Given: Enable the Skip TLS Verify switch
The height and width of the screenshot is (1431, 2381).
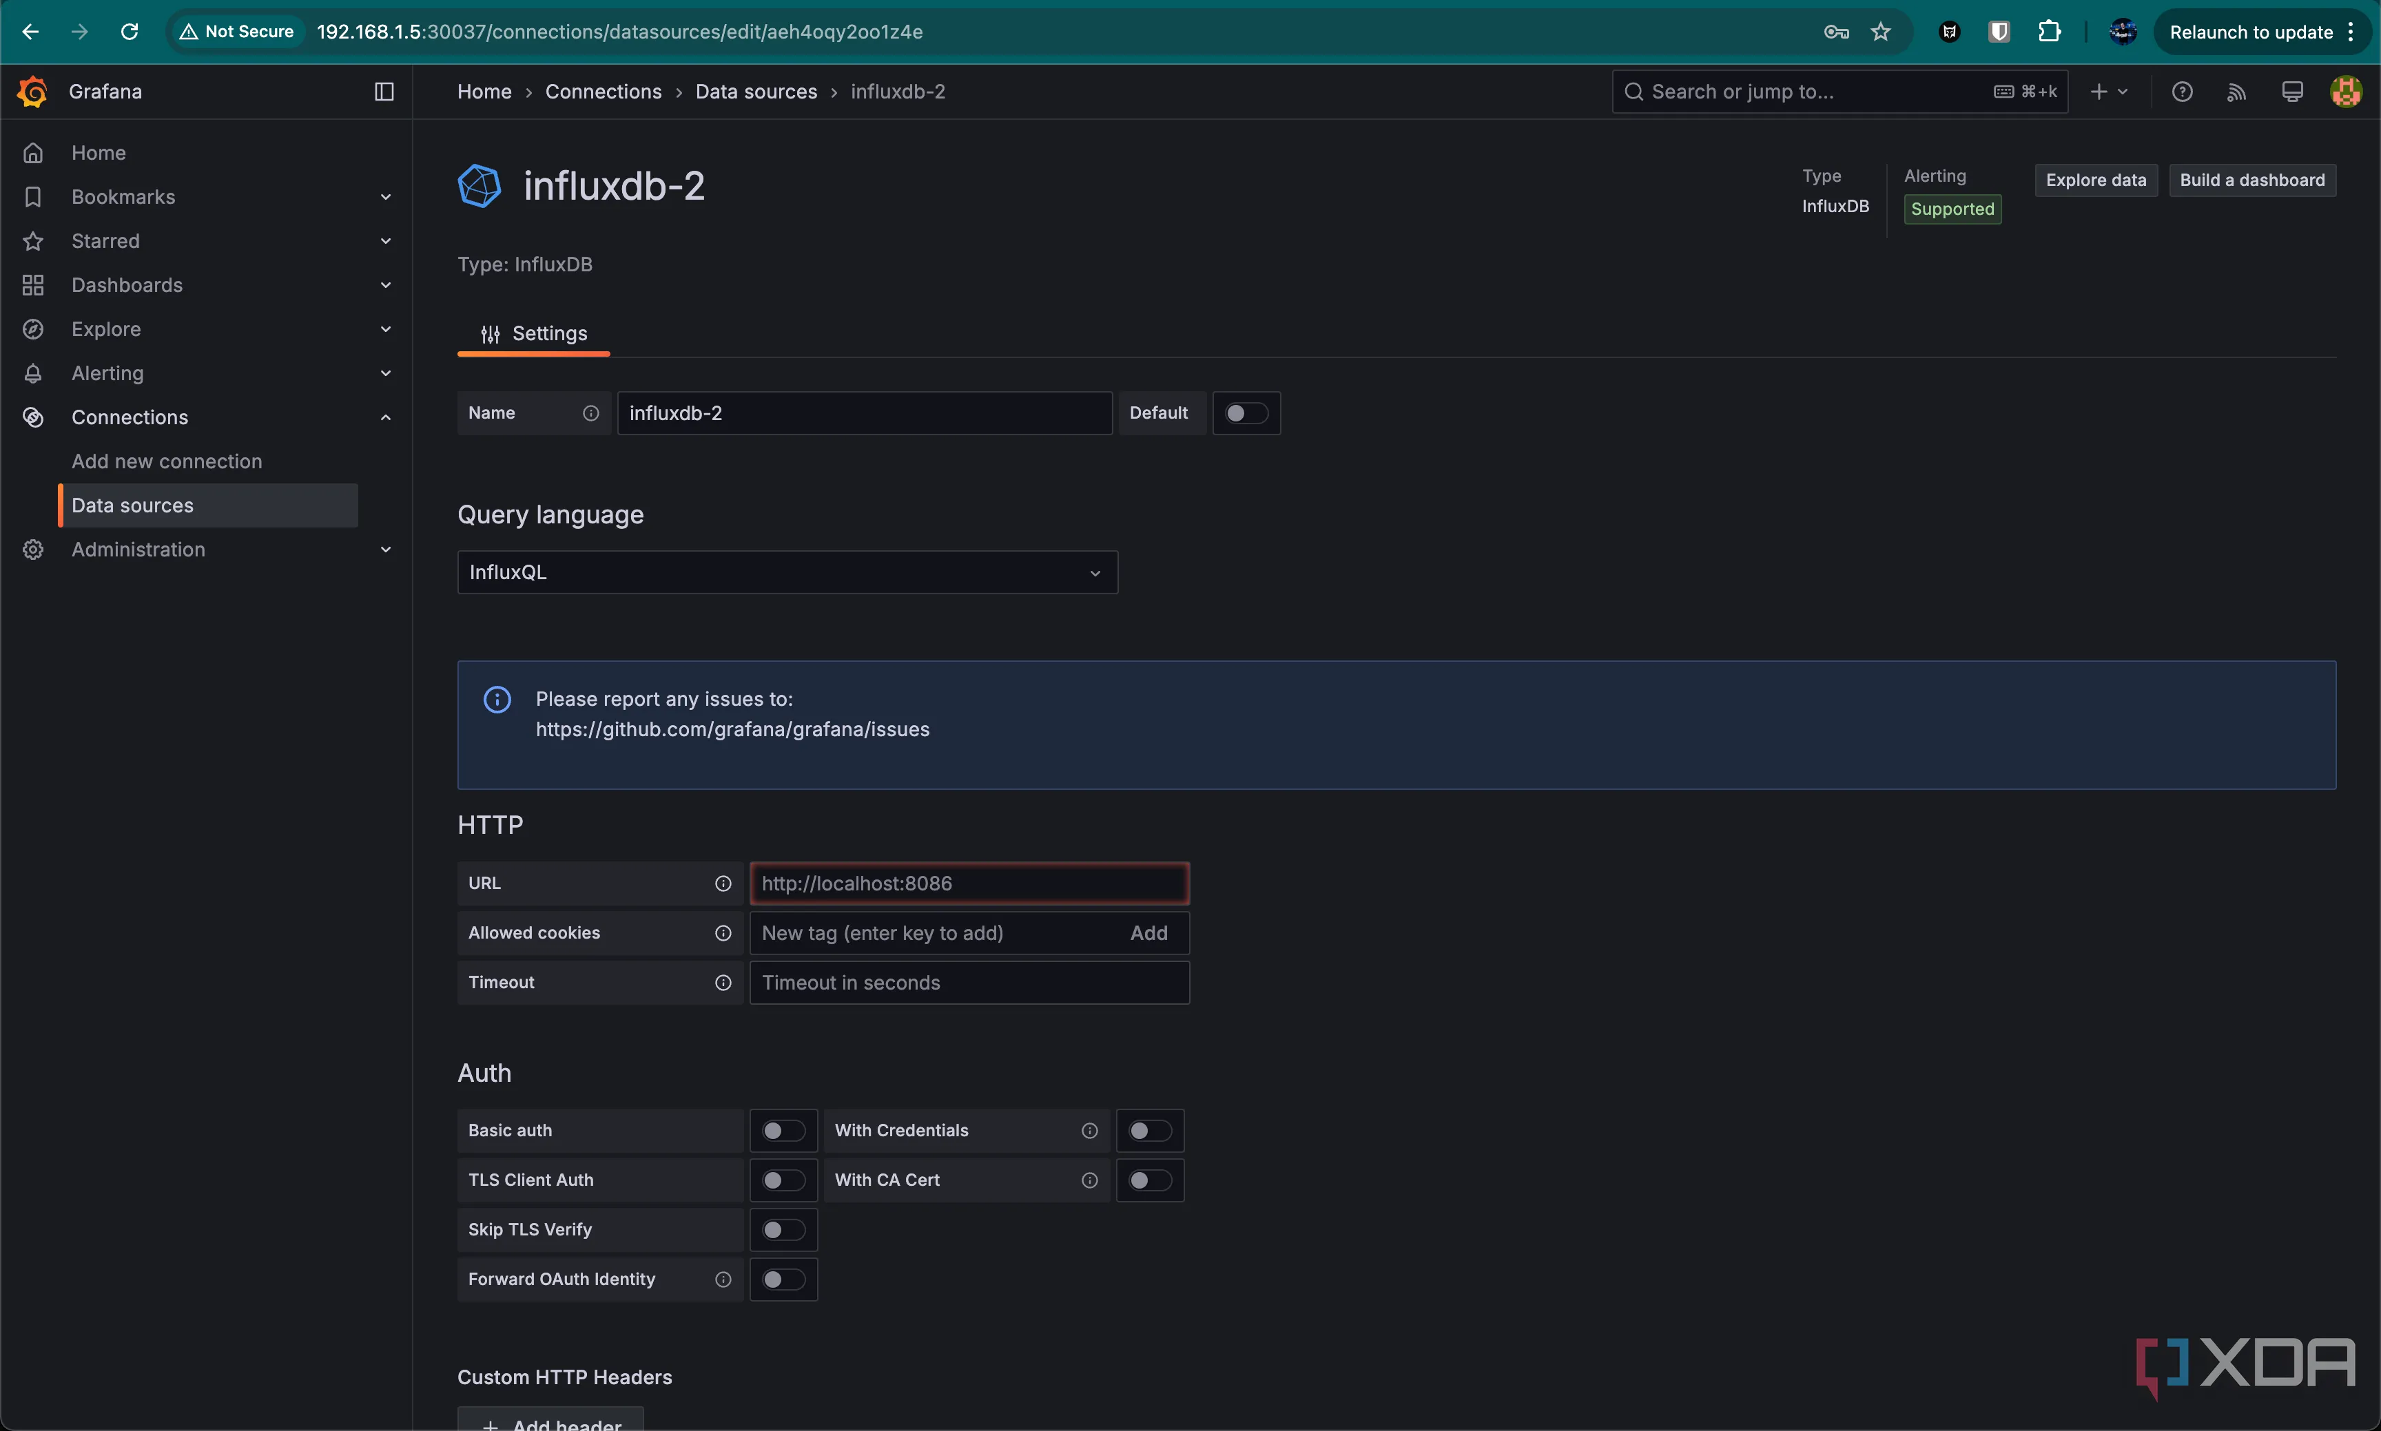Looking at the screenshot, I should point(783,1229).
